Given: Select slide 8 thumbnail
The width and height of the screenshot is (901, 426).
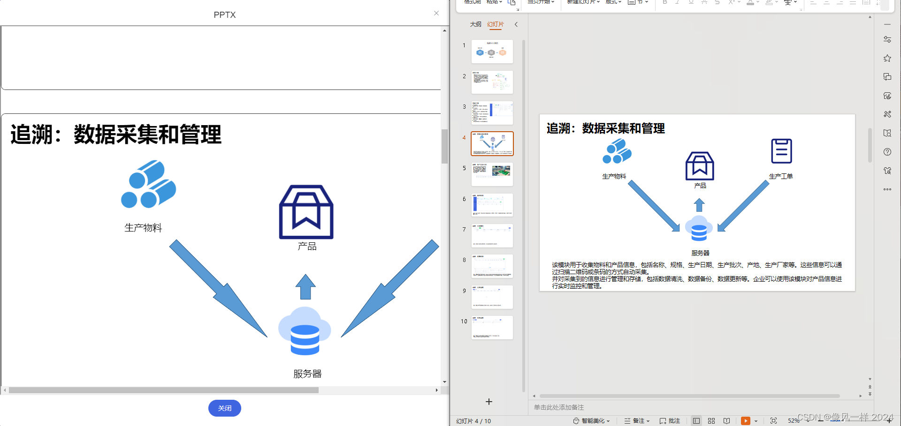Looking at the screenshot, I should pos(492,266).
